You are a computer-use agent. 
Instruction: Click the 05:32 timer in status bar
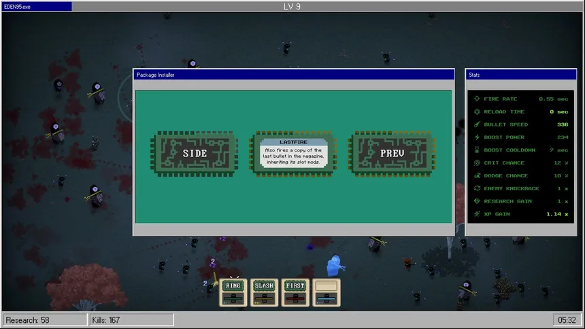[567, 320]
